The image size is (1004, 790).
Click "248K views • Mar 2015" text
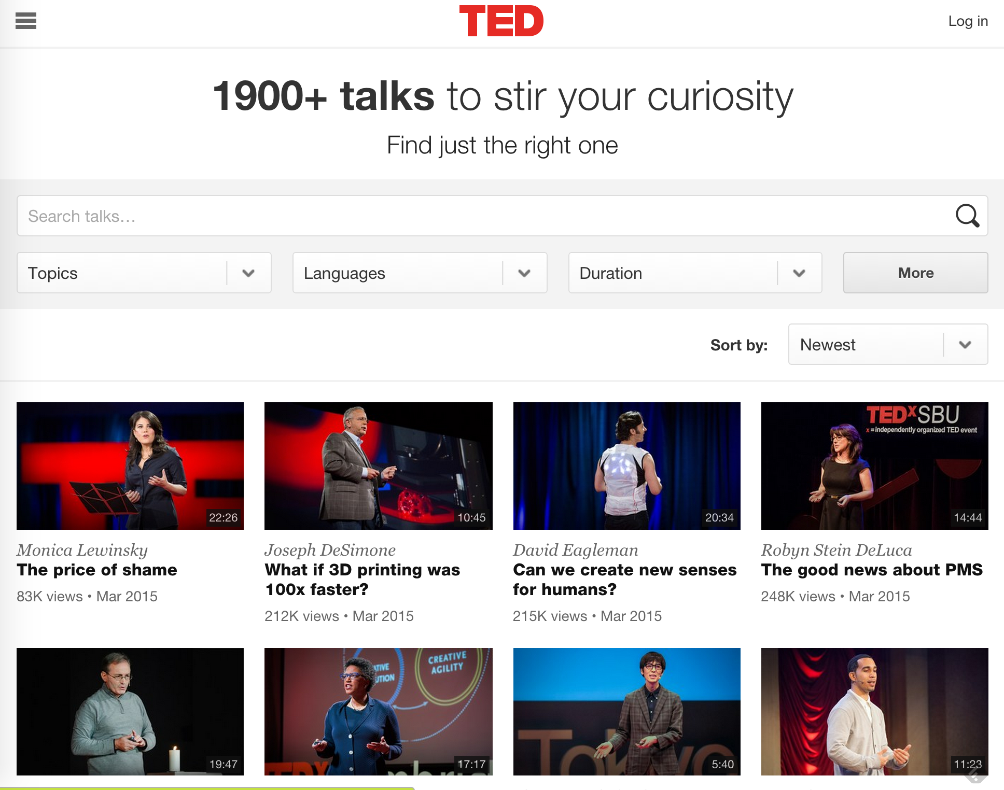(835, 596)
